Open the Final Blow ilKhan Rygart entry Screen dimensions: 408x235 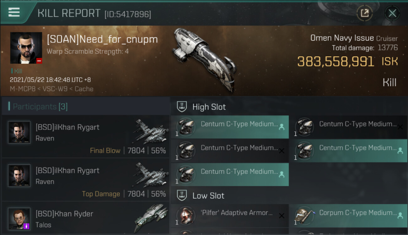click(x=86, y=136)
